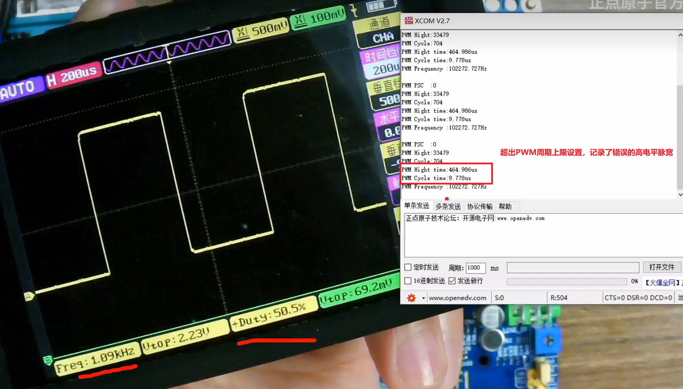
Task: Expand the dropdown arrow beside the gear icon
Action: (x=423, y=298)
